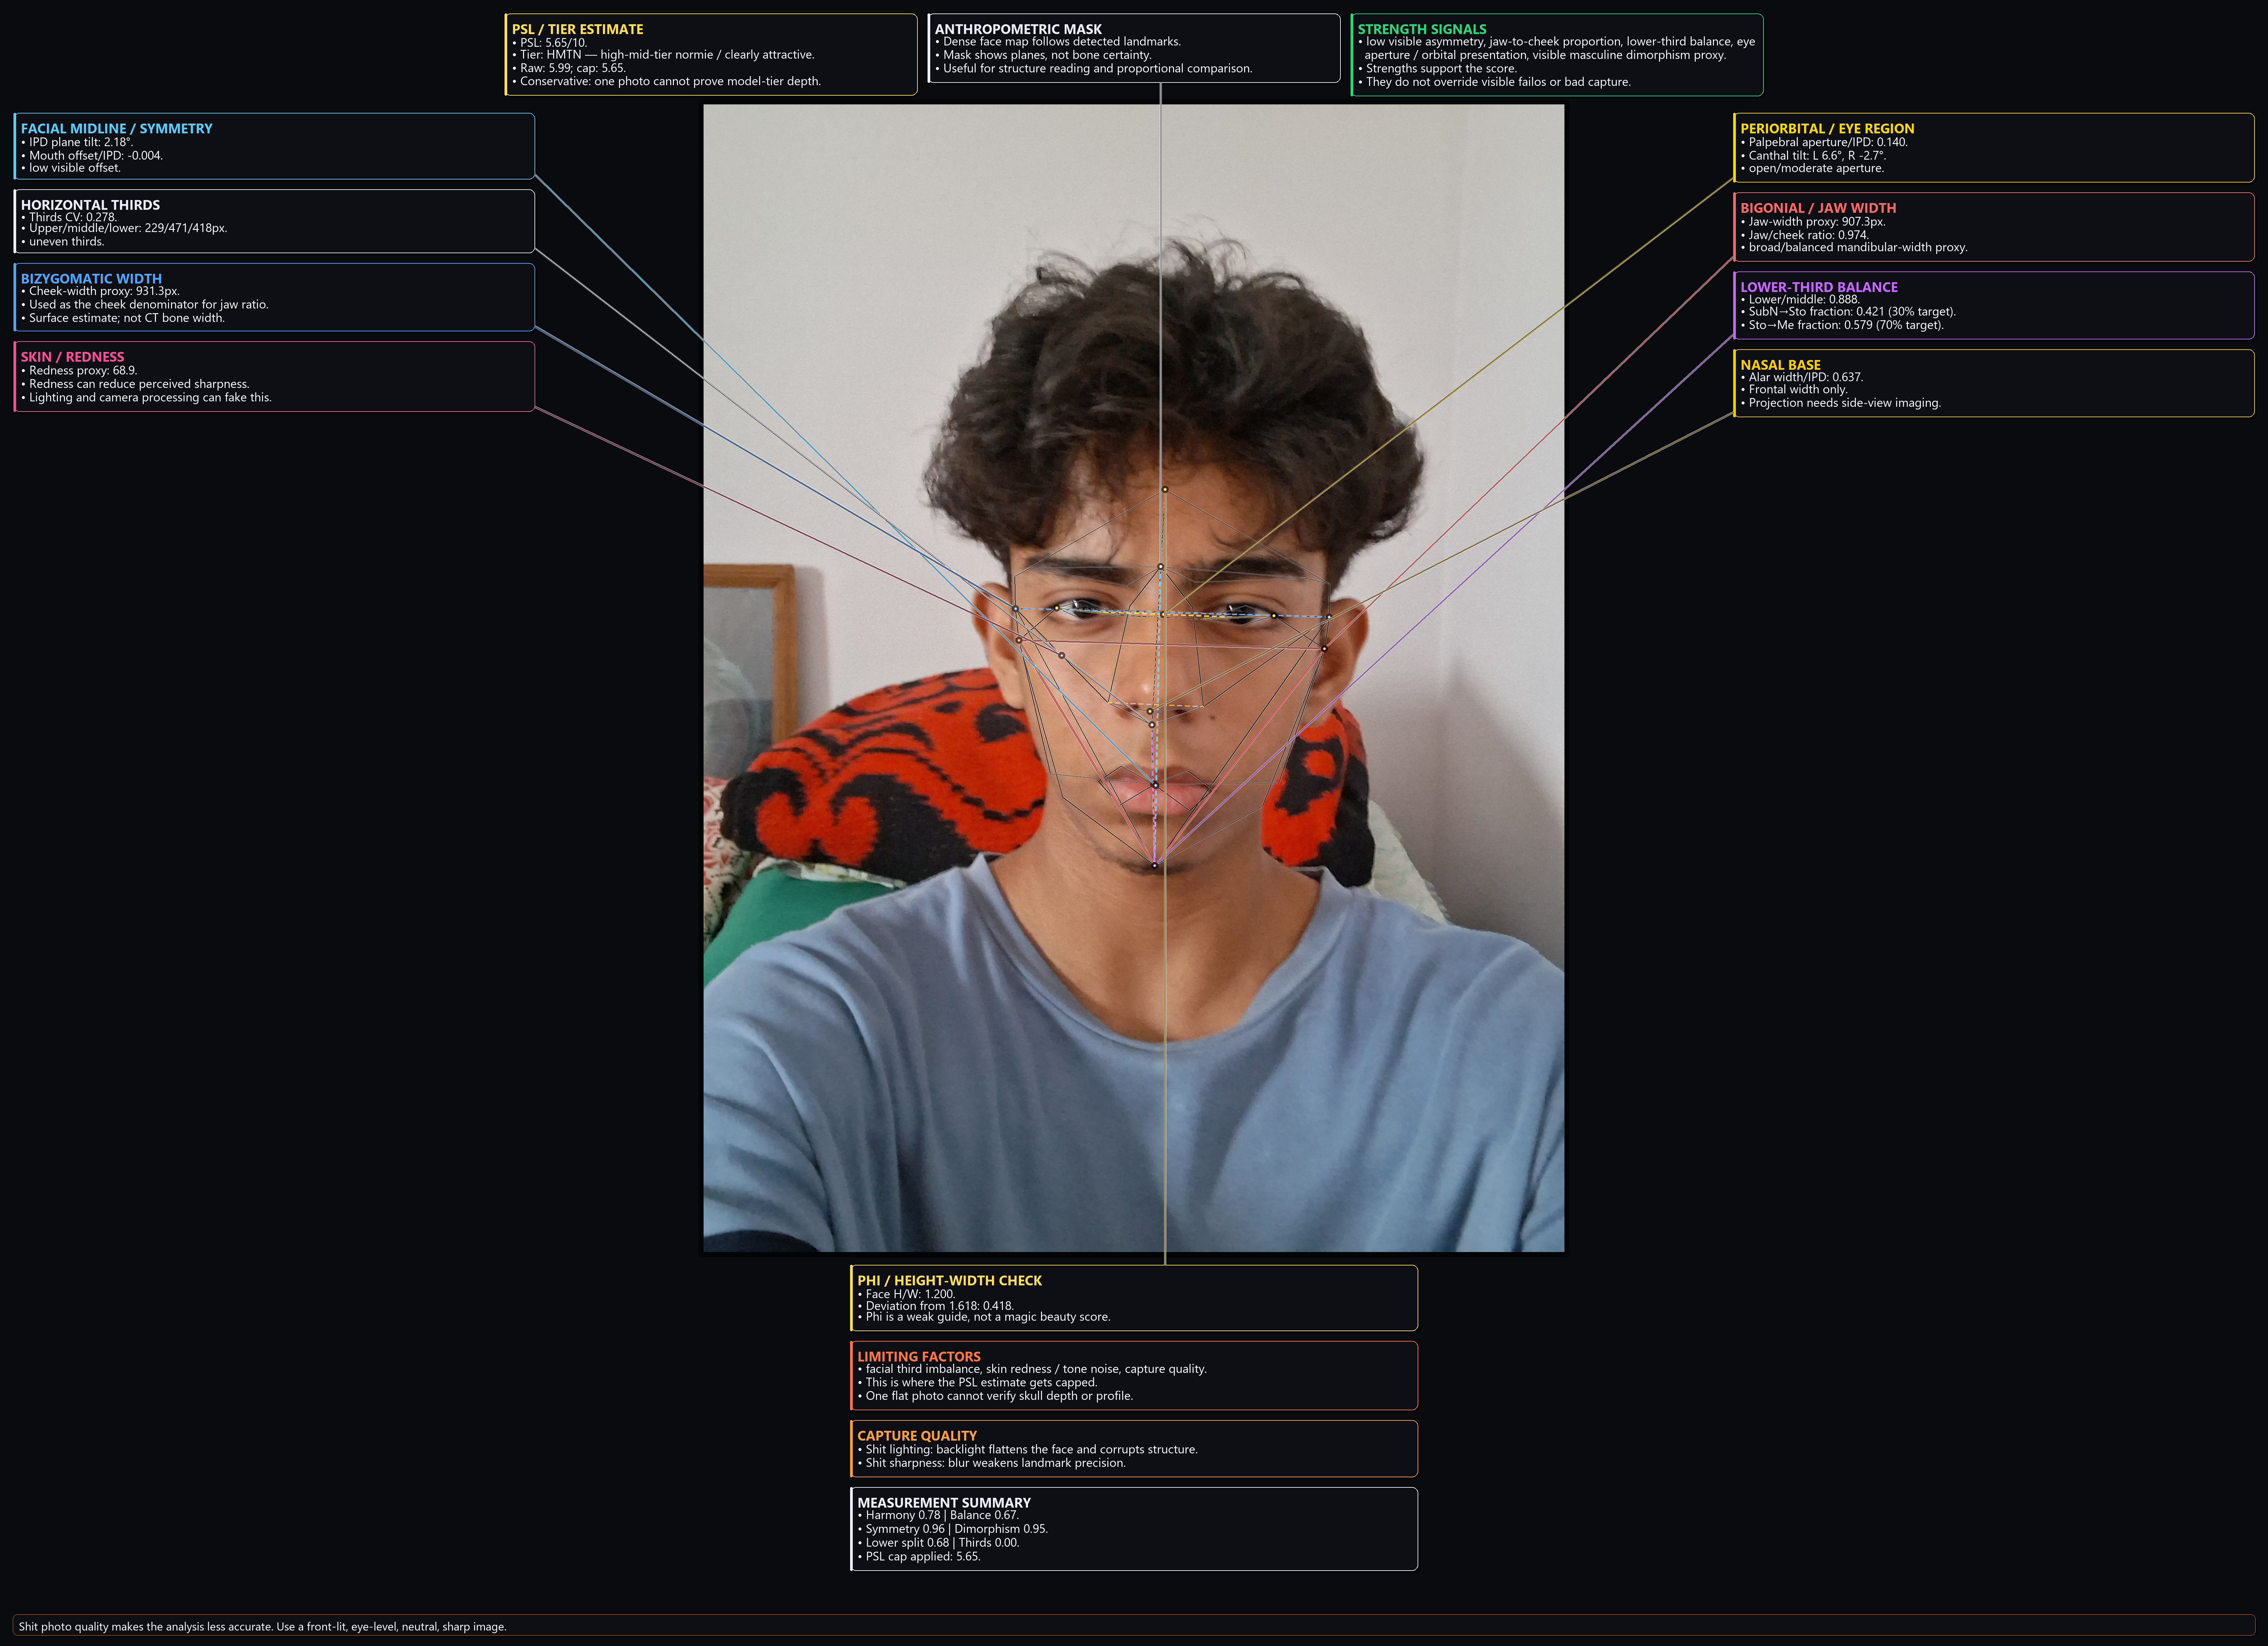Screen dimensions: 2268x1646
Task: Click the 'HORIZONTAL THIRDS' heading
Action: pos(90,205)
